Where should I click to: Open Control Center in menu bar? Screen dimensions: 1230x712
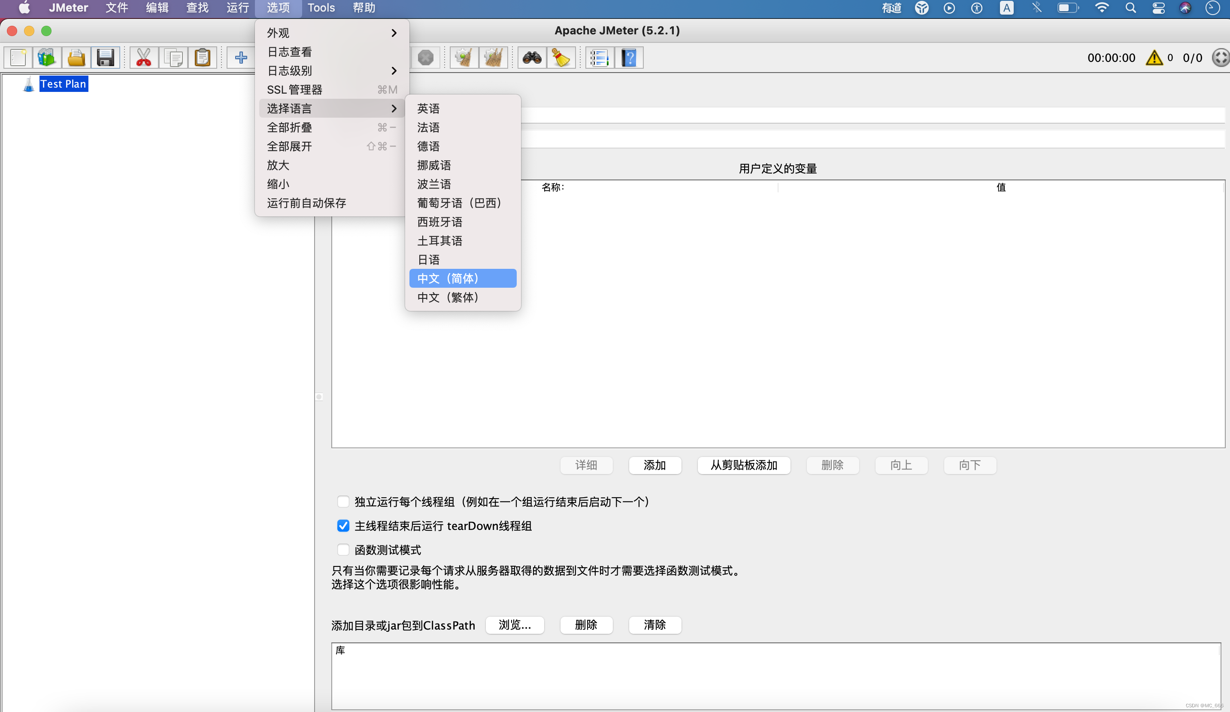pyautogui.click(x=1158, y=8)
